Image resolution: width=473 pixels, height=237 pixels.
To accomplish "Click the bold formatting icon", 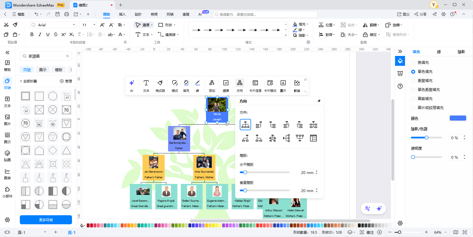I will coord(32,34).
